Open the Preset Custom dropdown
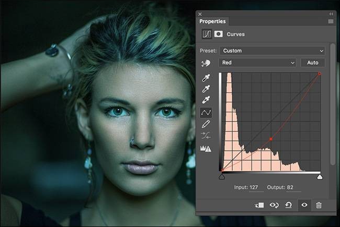This screenshot has height=227, width=340. tap(273, 51)
